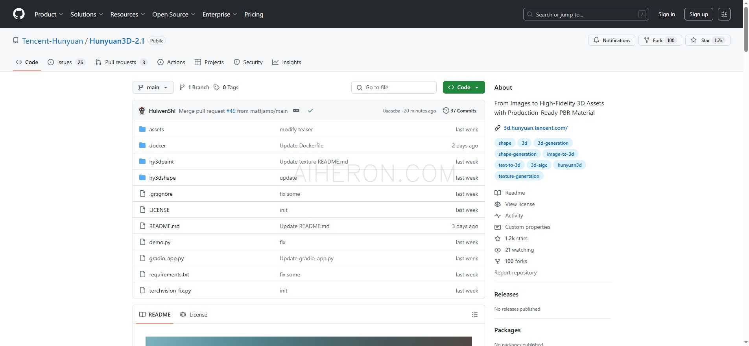Click the image-to-3d topic tag
The image size is (749, 346).
pos(560,154)
